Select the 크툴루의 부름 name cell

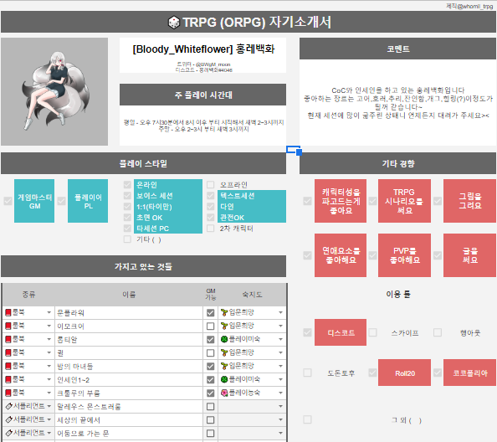tap(129, 393)
